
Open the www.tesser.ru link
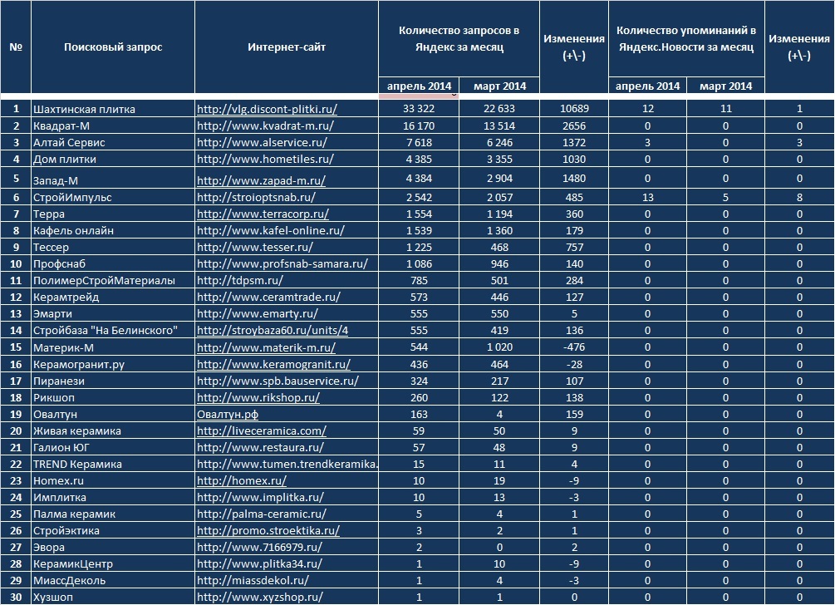tap(255, 247)
